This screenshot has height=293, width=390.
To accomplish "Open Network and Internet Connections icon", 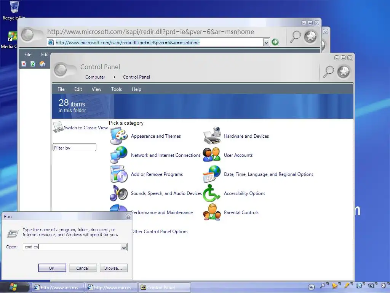I will click(119, 155).
